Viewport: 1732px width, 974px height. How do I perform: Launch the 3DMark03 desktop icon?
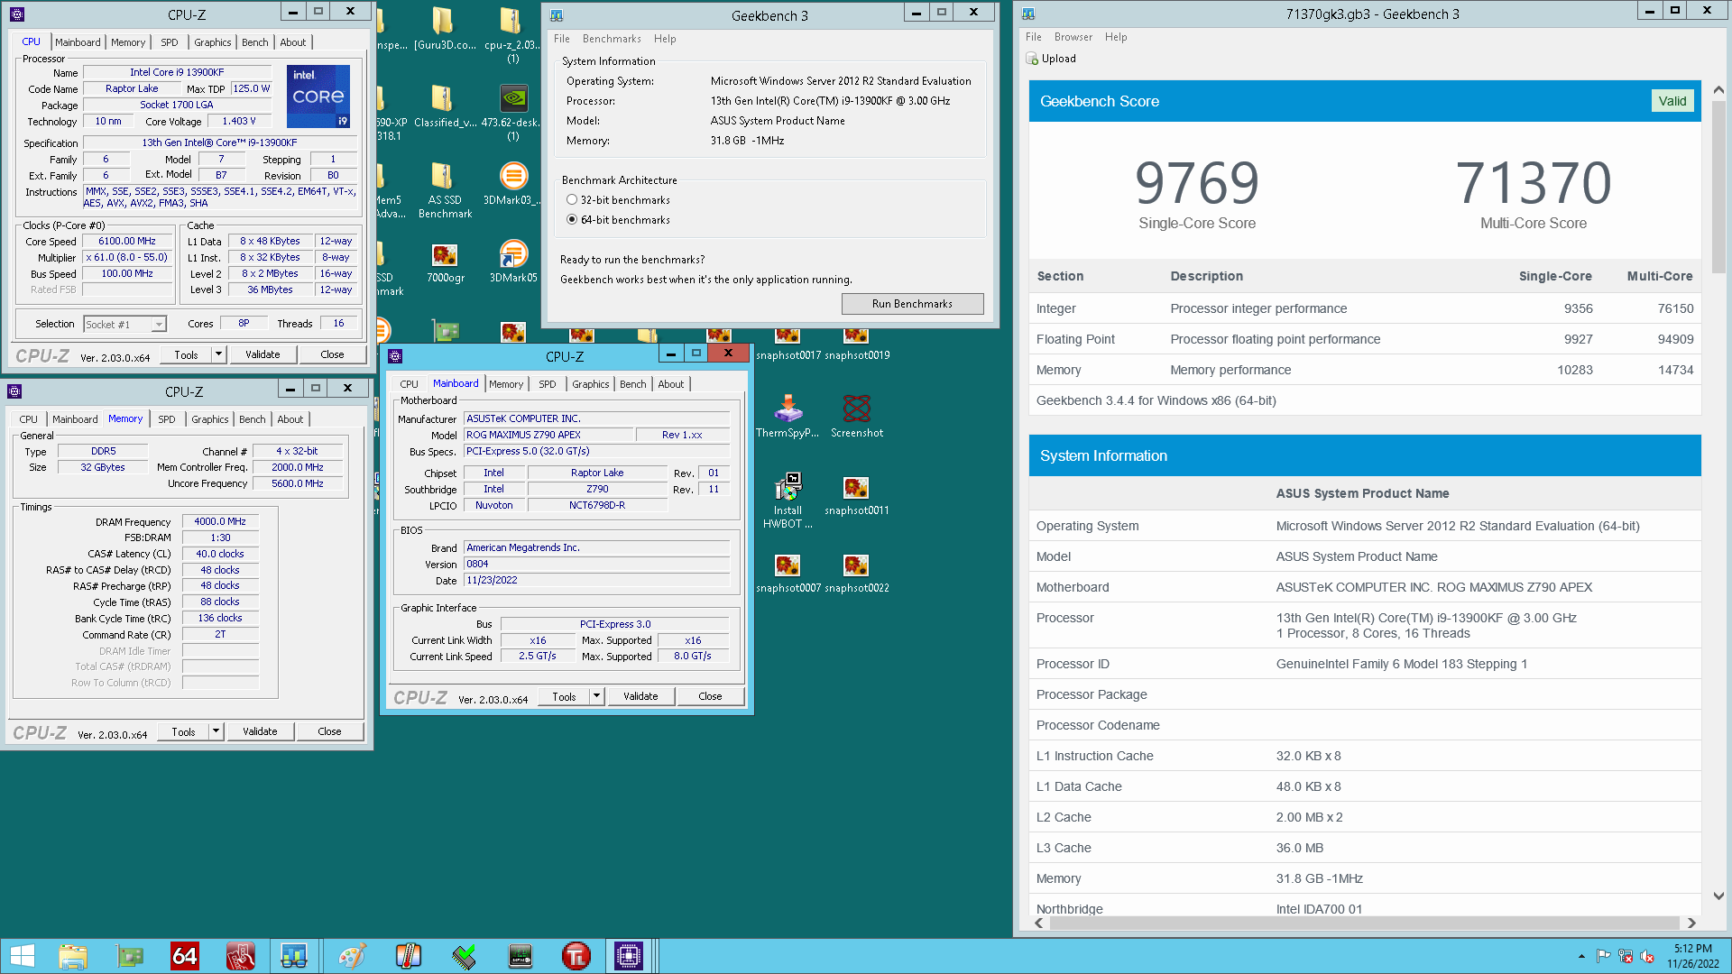coord(511,184)
